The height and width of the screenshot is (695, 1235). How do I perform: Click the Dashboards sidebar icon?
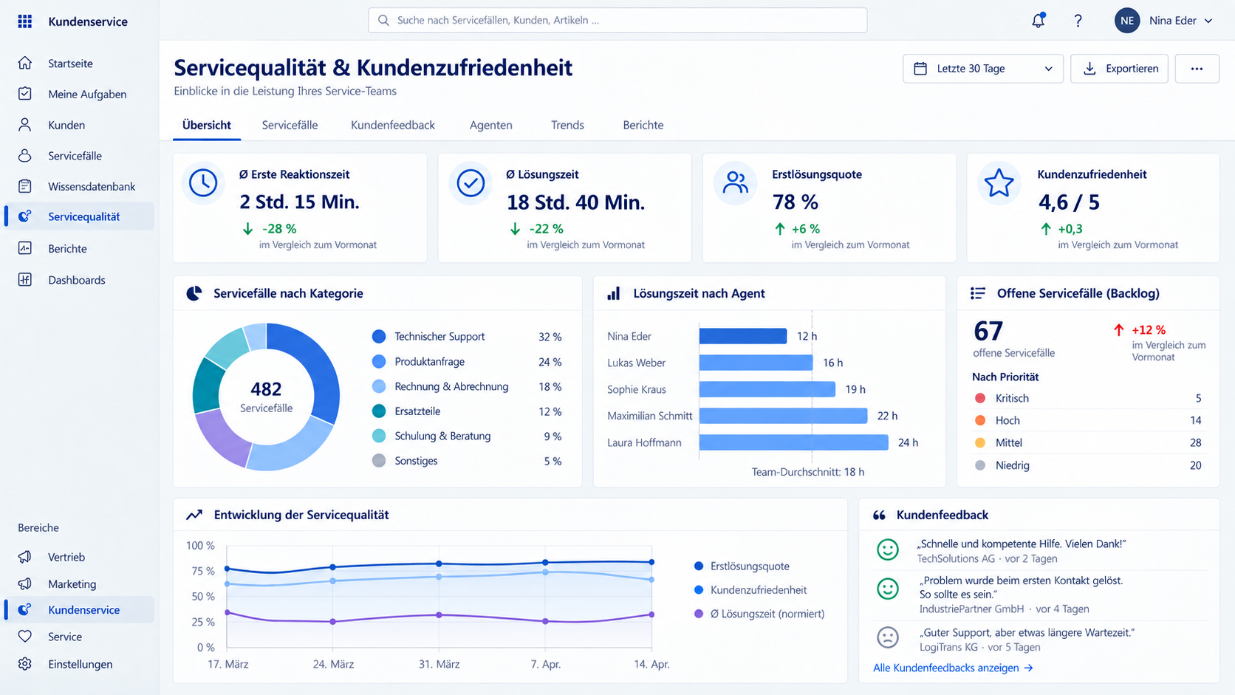pos(25,280)
